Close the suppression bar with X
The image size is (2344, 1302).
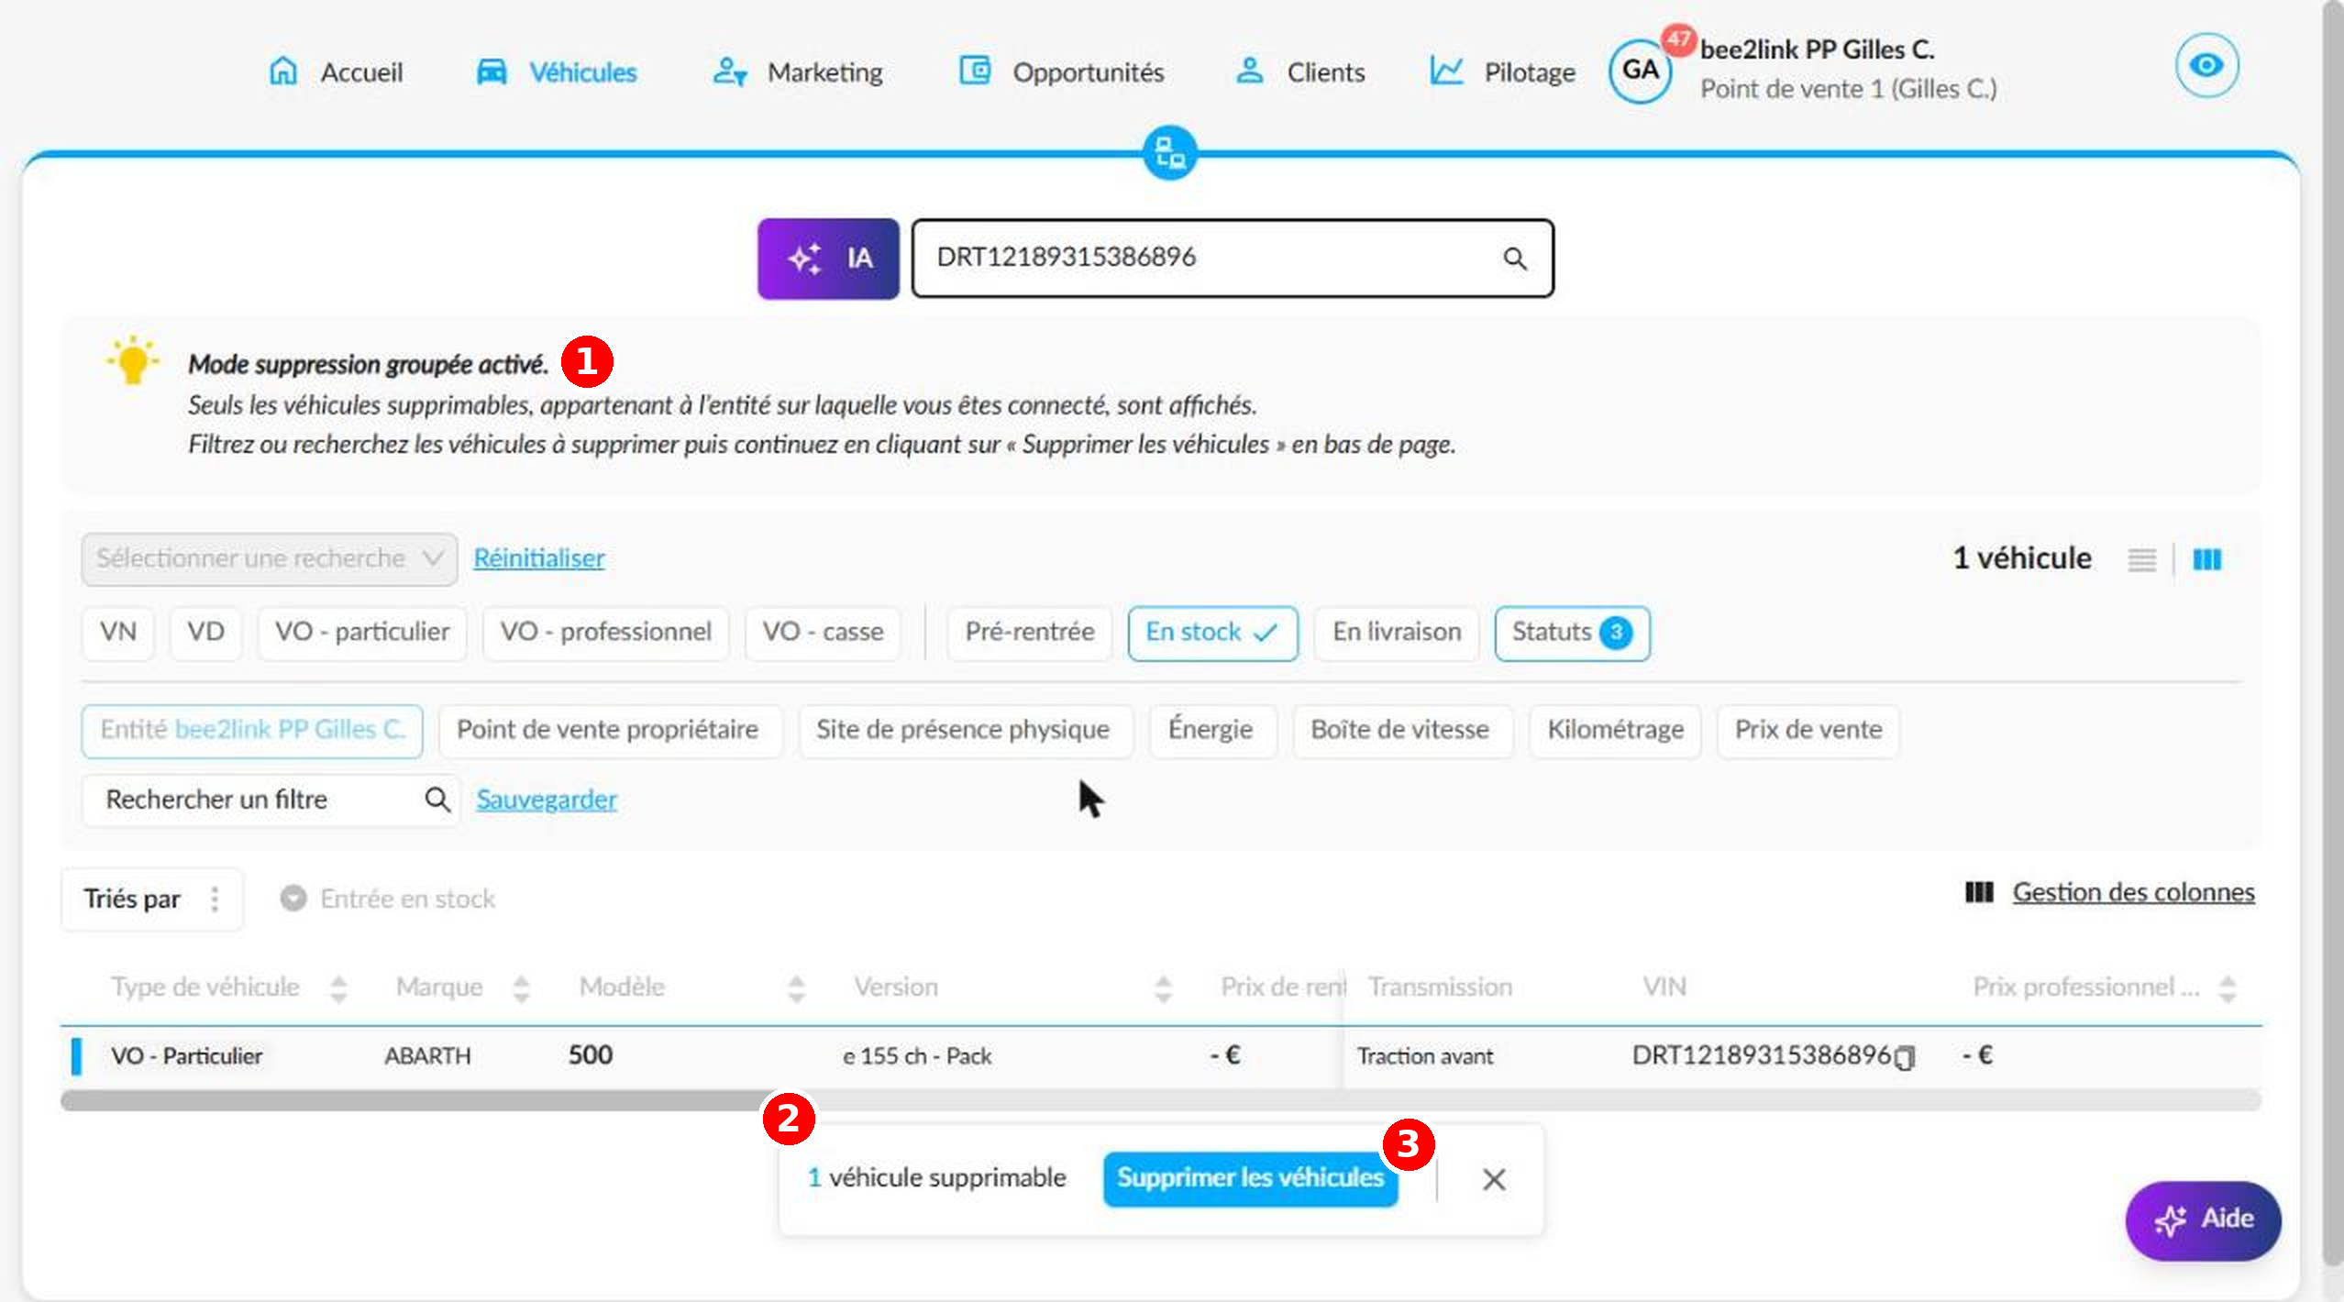click(x=1494, y=1180)
